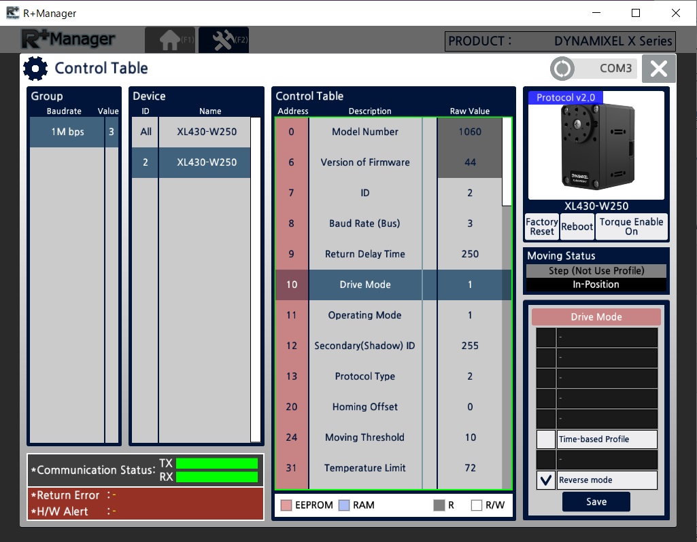Minimize the R+Manager window

click(x=596, y=13)
